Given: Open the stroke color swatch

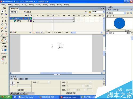Looking at the screenshot, I should [x=6, y=46].
